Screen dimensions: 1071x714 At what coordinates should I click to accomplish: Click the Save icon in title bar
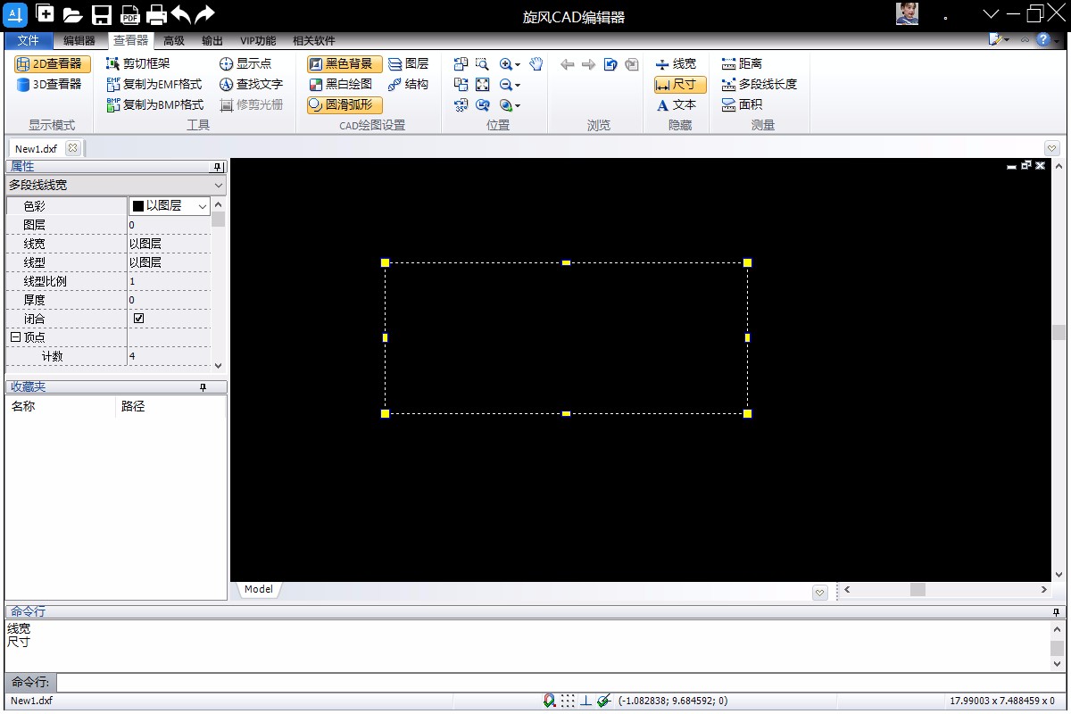102,14
